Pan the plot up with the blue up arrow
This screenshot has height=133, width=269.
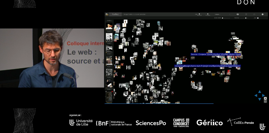(259, 92)
